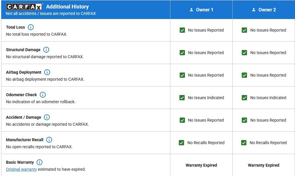Click 'No structural damage reported to CARFAX.' text

(45, 57)
